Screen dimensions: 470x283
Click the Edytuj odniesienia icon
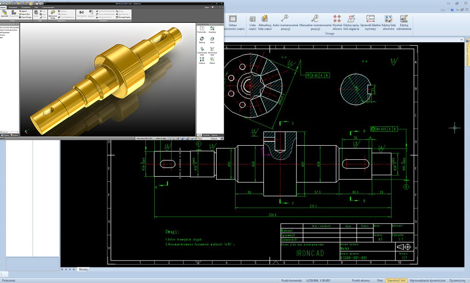[404, 23]
